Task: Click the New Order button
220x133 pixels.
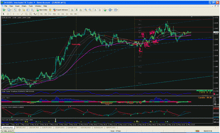Action: (42, 10)
